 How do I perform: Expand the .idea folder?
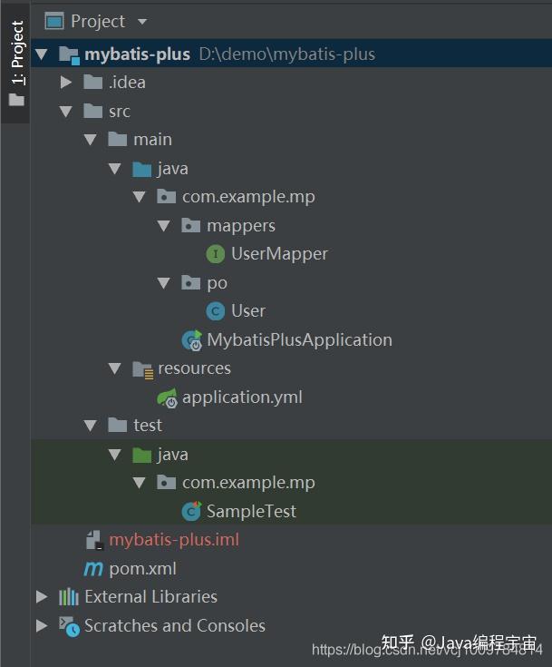(66, 82)
